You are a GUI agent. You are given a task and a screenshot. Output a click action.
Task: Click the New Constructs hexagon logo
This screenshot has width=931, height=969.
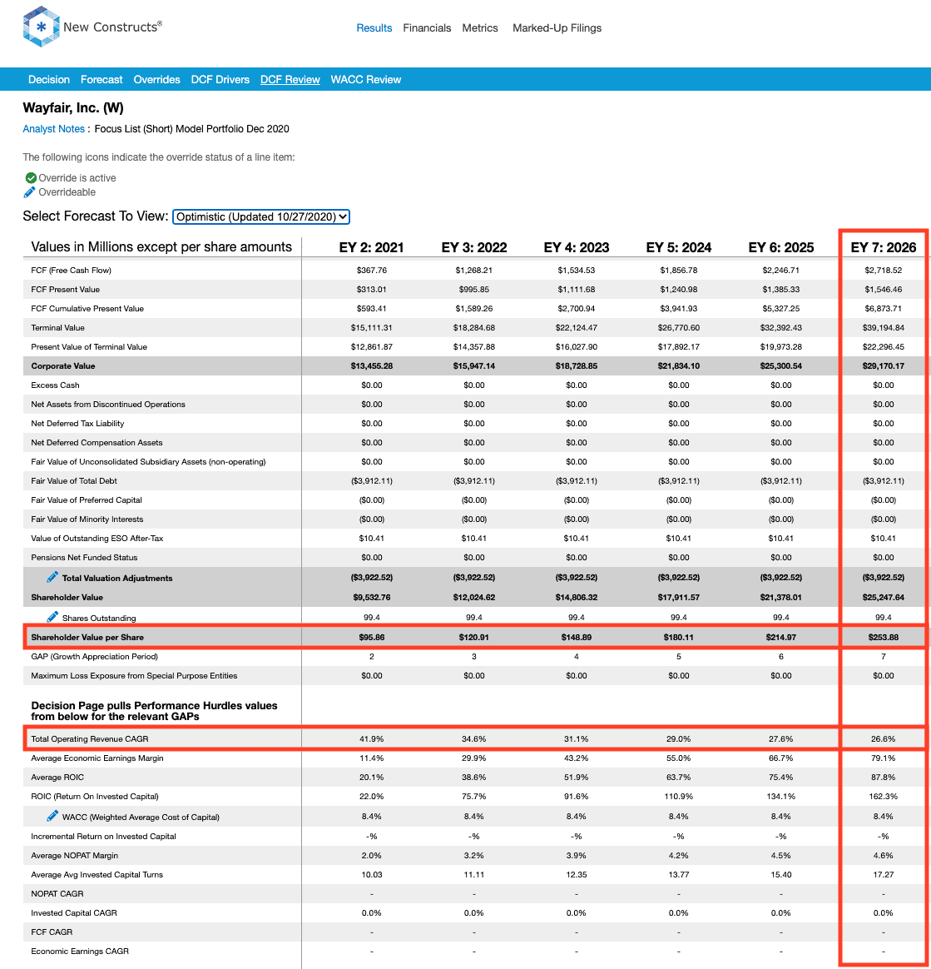[41, 27]
